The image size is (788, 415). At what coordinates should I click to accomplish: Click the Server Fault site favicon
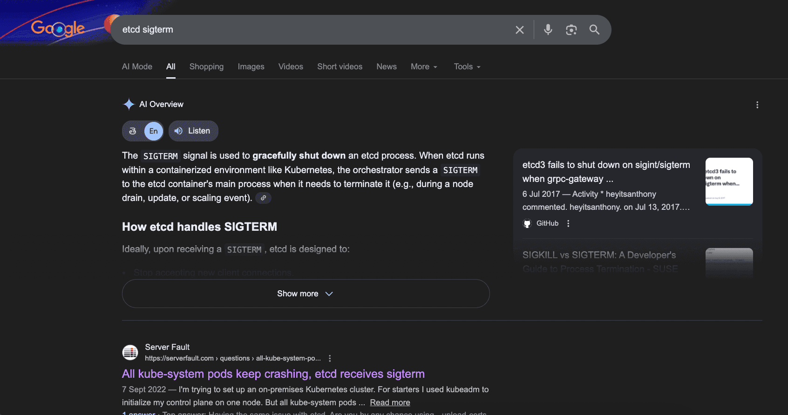[x=130, y=353]
